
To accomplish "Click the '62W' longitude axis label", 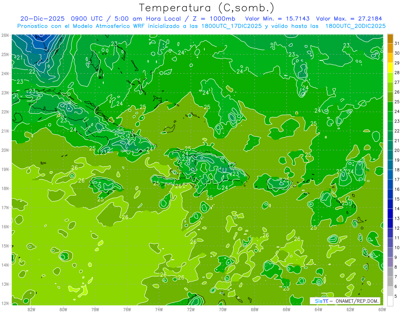I will (350, 309).
